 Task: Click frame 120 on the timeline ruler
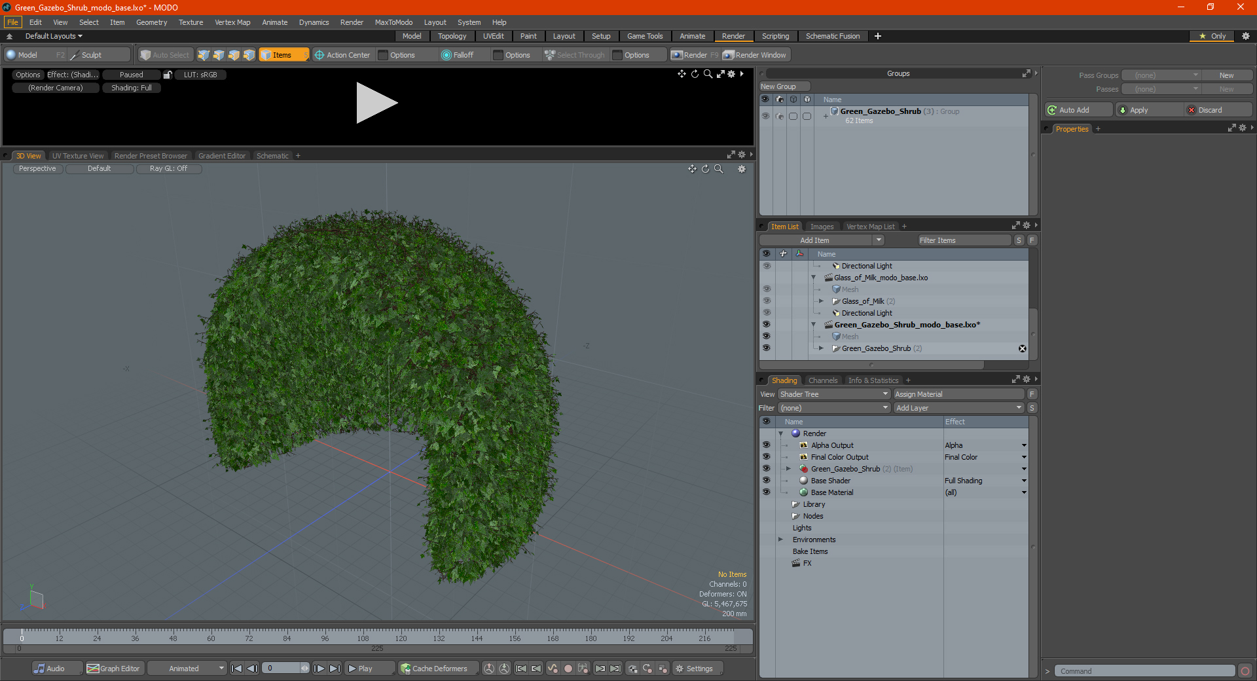tap(401, 637)
